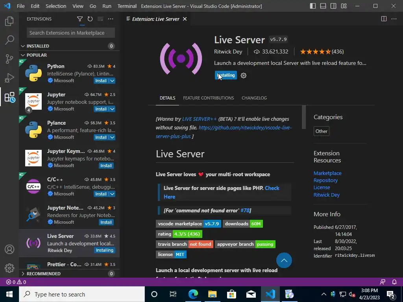This screenshot has height=302, width=403.
Task: Split the editor right
Action: click(384, 19)
